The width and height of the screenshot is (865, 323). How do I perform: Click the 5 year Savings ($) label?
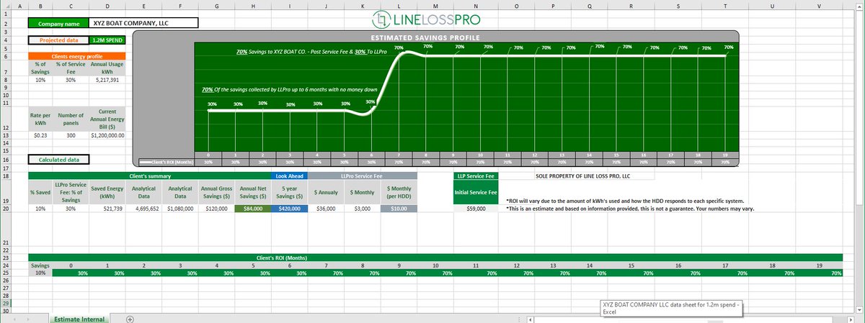click(289, 192)
